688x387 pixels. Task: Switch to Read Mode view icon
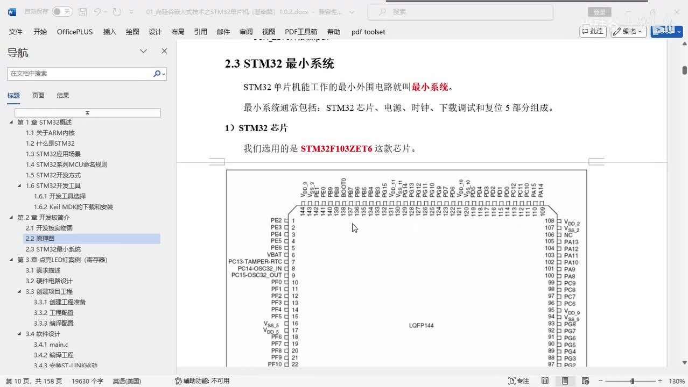tap(545, 381)
